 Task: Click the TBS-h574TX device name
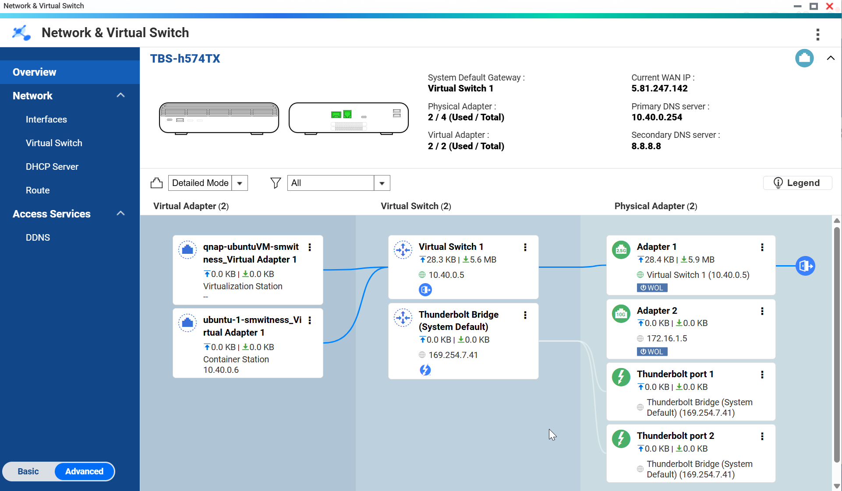185,59
